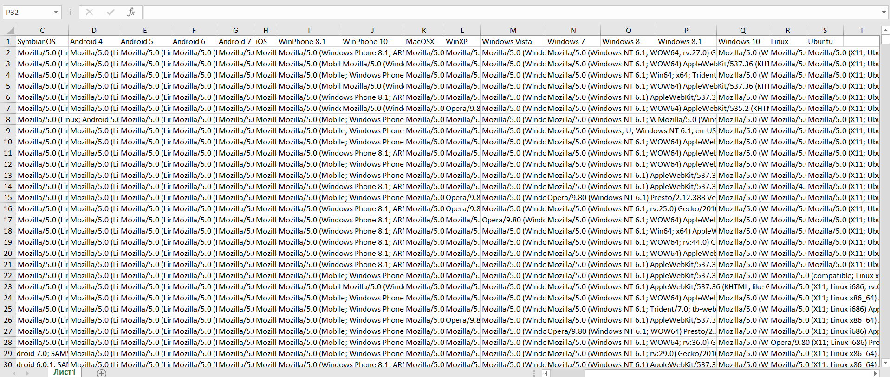The width and height of the screenshot is (890, 377).
Task: Click the previous sheet navigation arrow
Action: pos(14,373)
